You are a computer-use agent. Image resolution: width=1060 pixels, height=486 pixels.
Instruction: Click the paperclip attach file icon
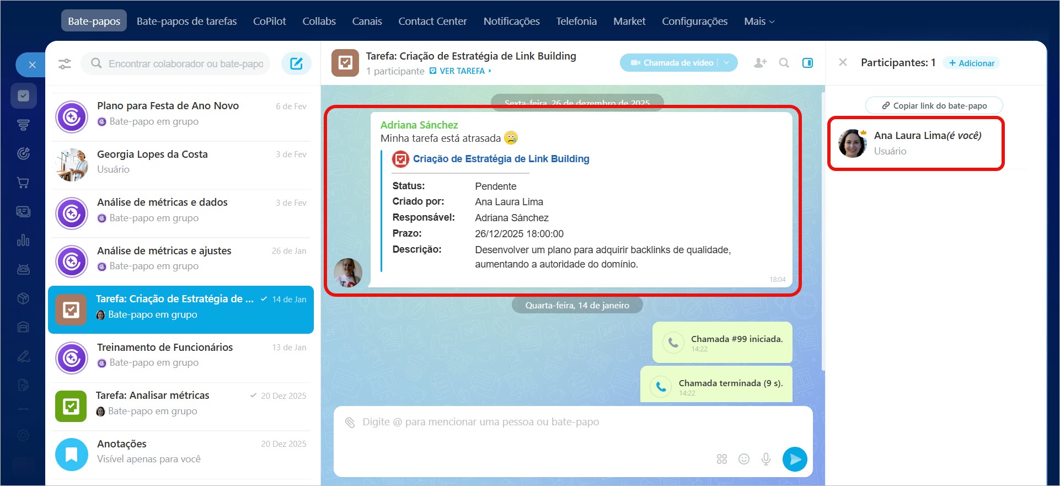350,423
